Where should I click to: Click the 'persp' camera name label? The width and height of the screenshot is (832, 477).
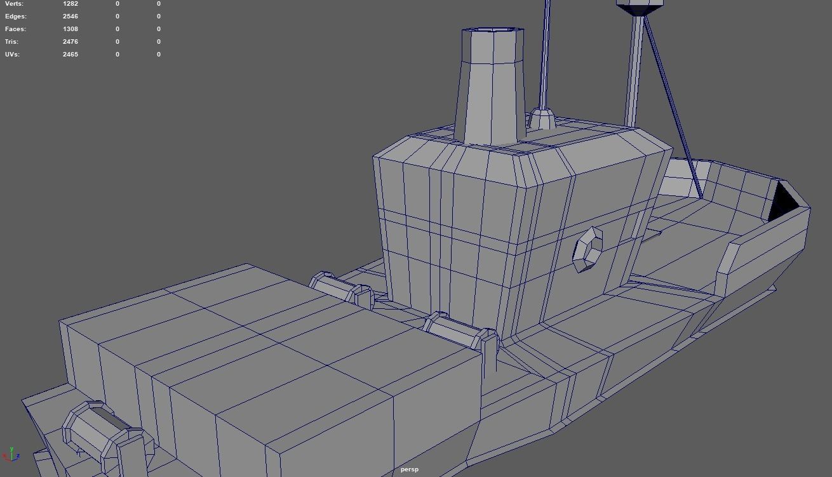point(410,469)
